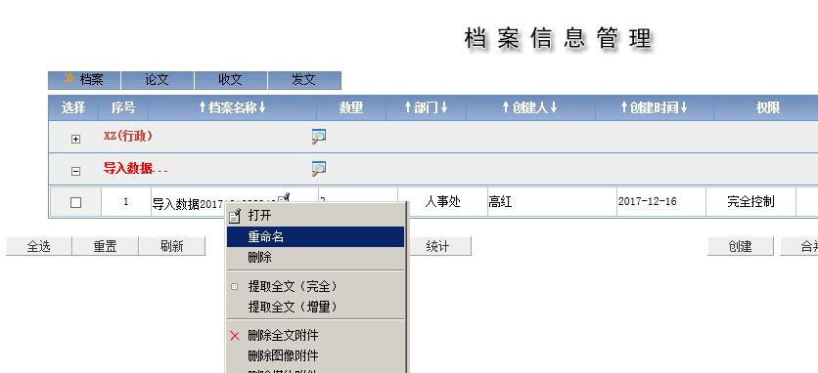Open the 收文 tab
818x373 pixels.
231,80
